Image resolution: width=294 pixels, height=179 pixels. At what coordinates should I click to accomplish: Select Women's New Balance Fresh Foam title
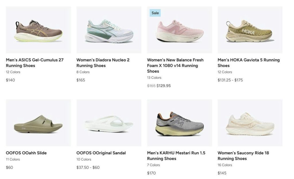[175, 66]
